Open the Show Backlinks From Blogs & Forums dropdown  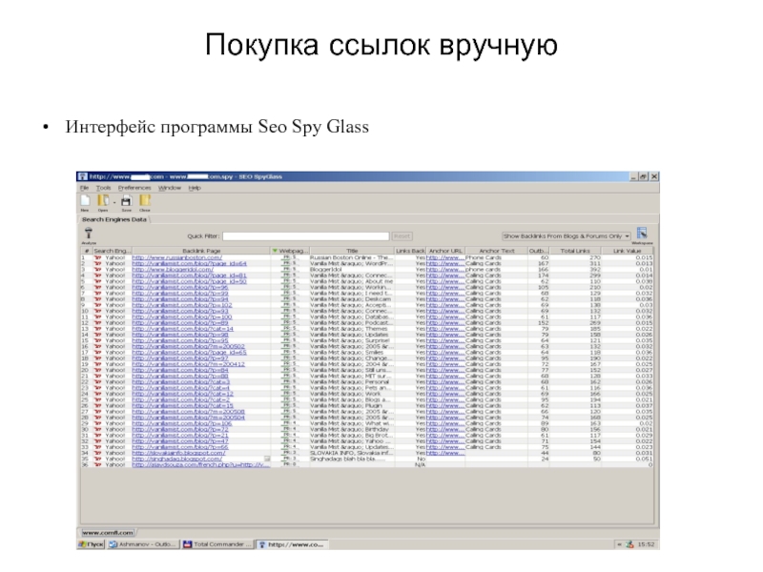[x=567, y=235]
